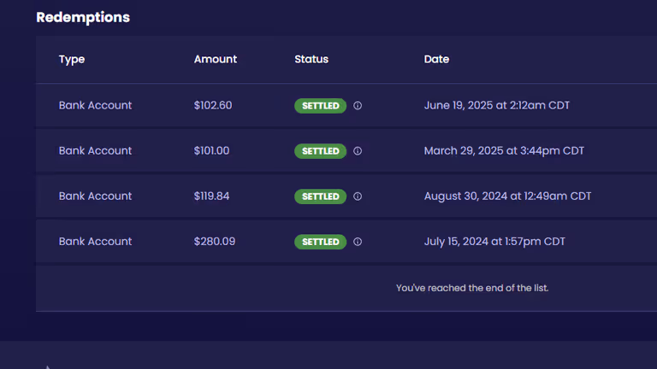Viewport: 657px width, 369px height.
Task: Click SETTLED badge for June 19, 2025 redemption
Action: pos(321,106)
